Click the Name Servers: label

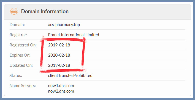(23, 86)
